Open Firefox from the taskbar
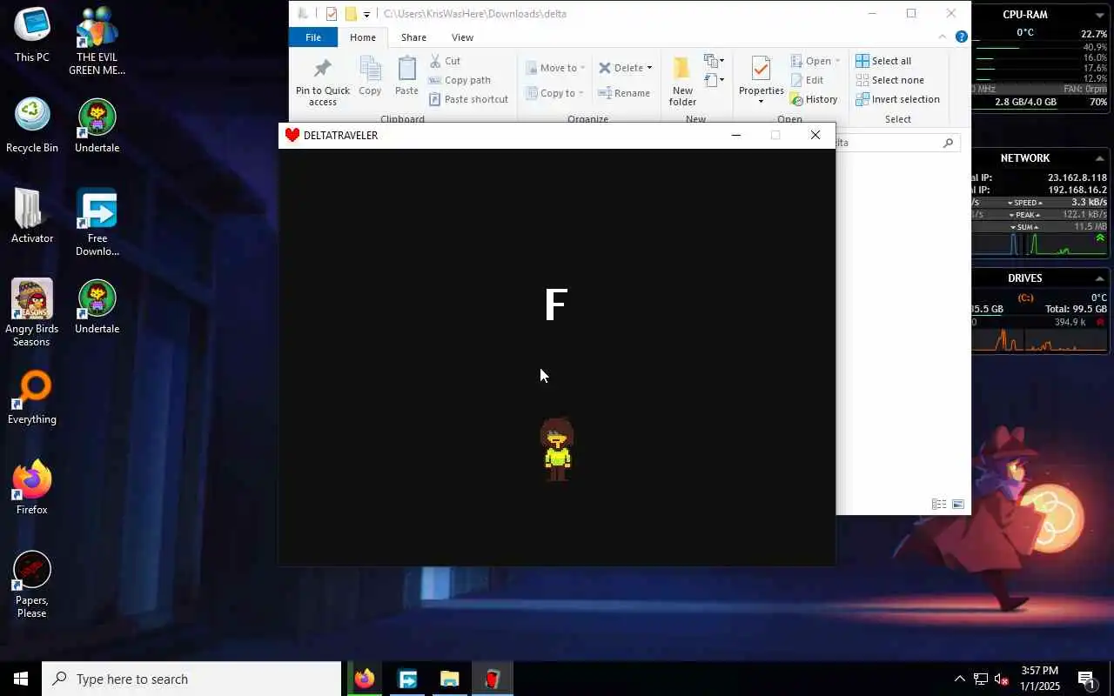The height and width of the screenshot is (696, 1114). click(365, 679)
